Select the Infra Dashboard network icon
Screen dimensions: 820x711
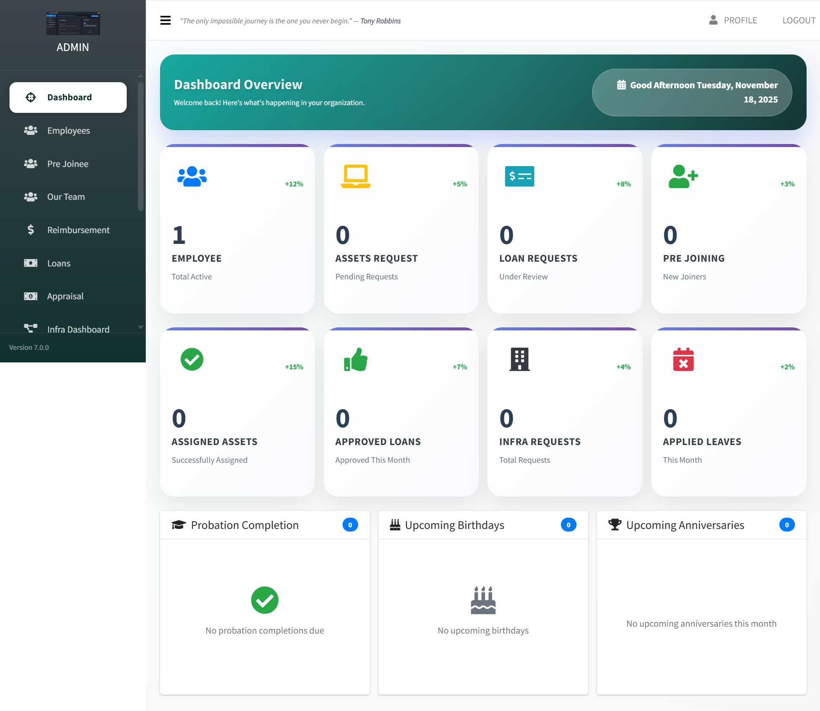(30, 329)
